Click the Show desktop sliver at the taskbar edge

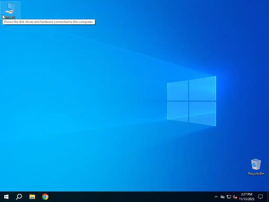[268, 197]
